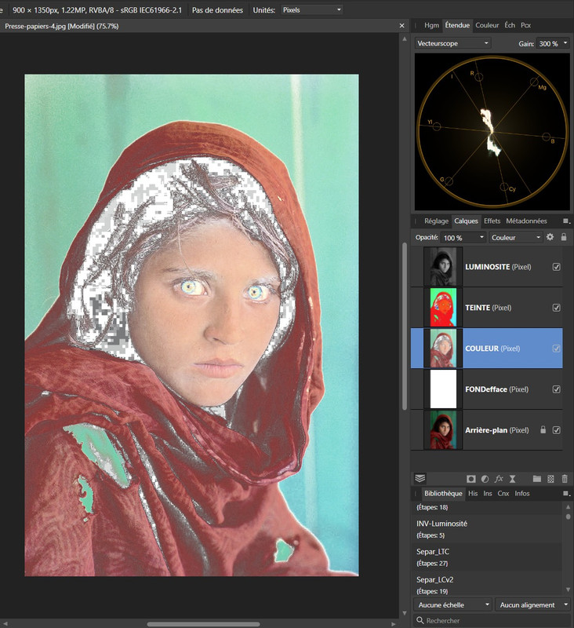
Task: Click the lock icon next to blend mode
Action: (x=564, y=237)
